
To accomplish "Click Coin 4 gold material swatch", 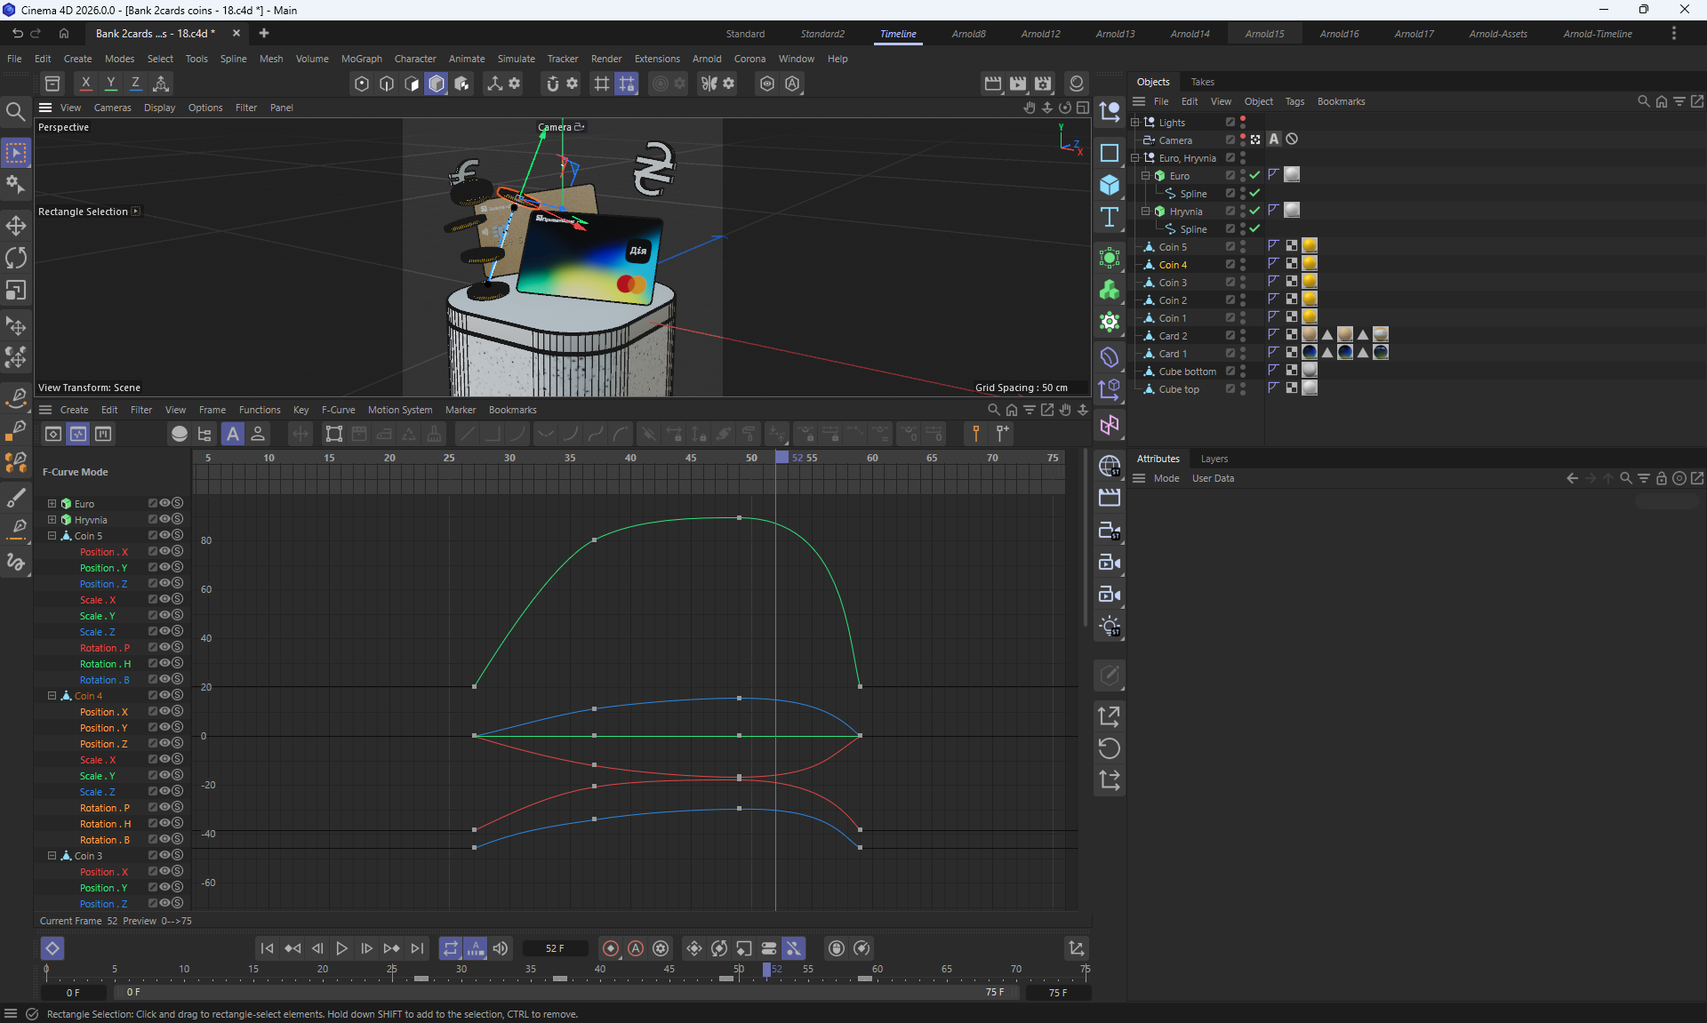I will click(x=1310, y=264).
